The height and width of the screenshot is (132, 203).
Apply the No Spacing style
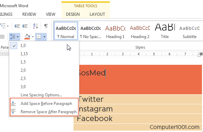point(91,31)
